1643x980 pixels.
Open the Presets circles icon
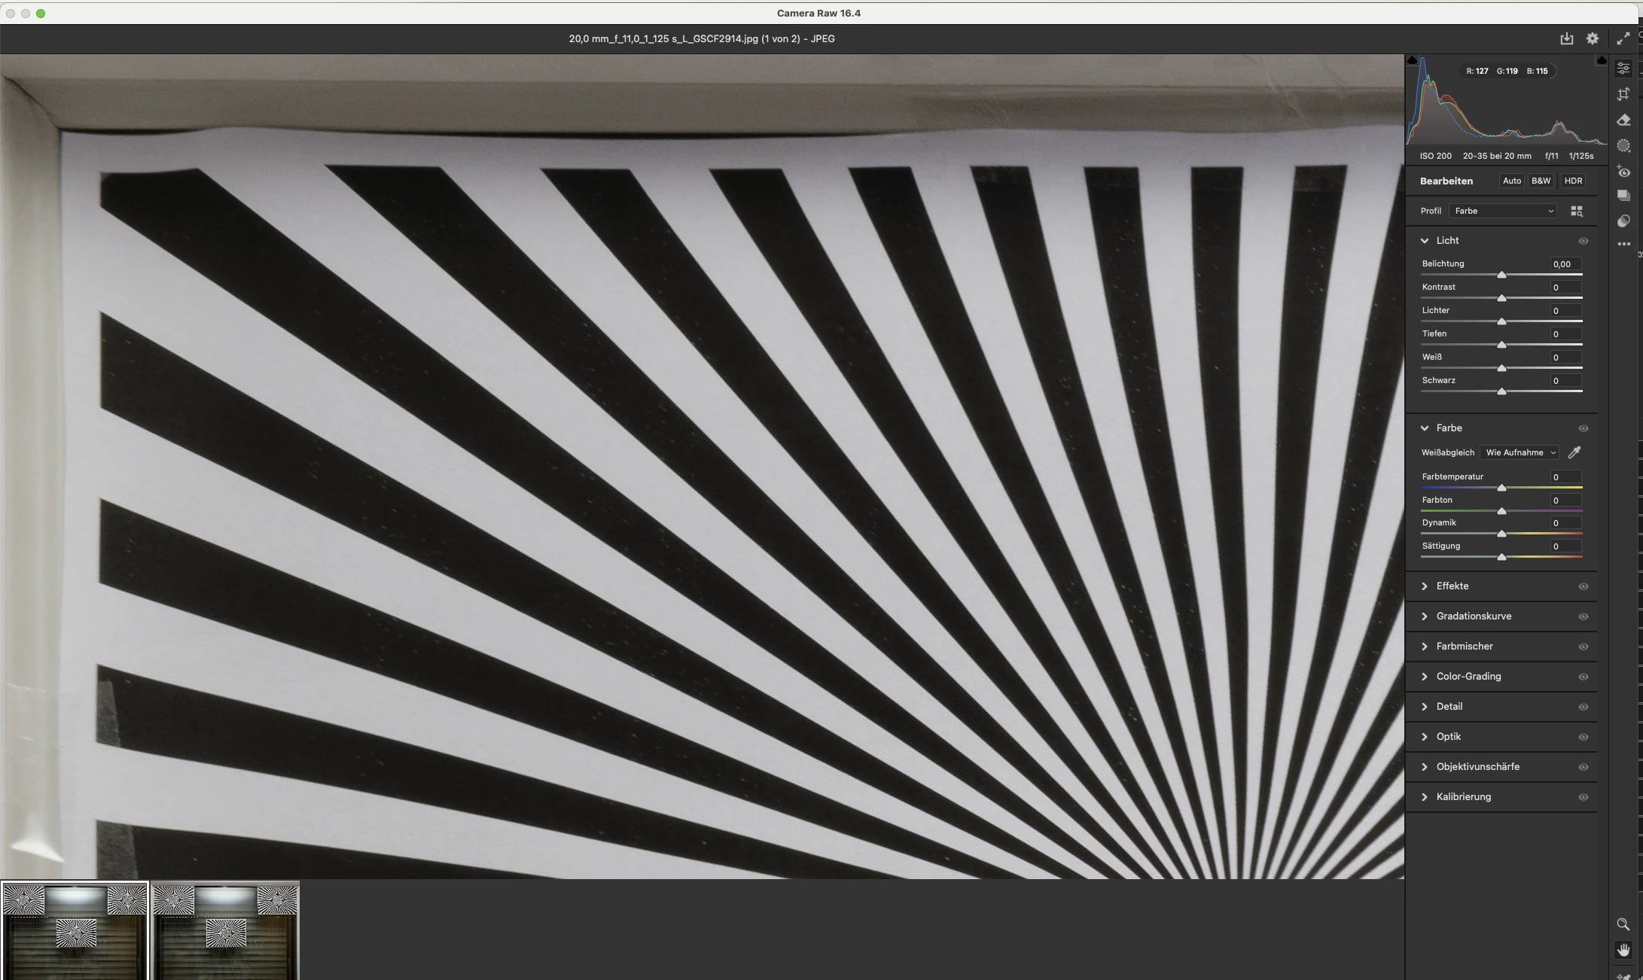1623,221
